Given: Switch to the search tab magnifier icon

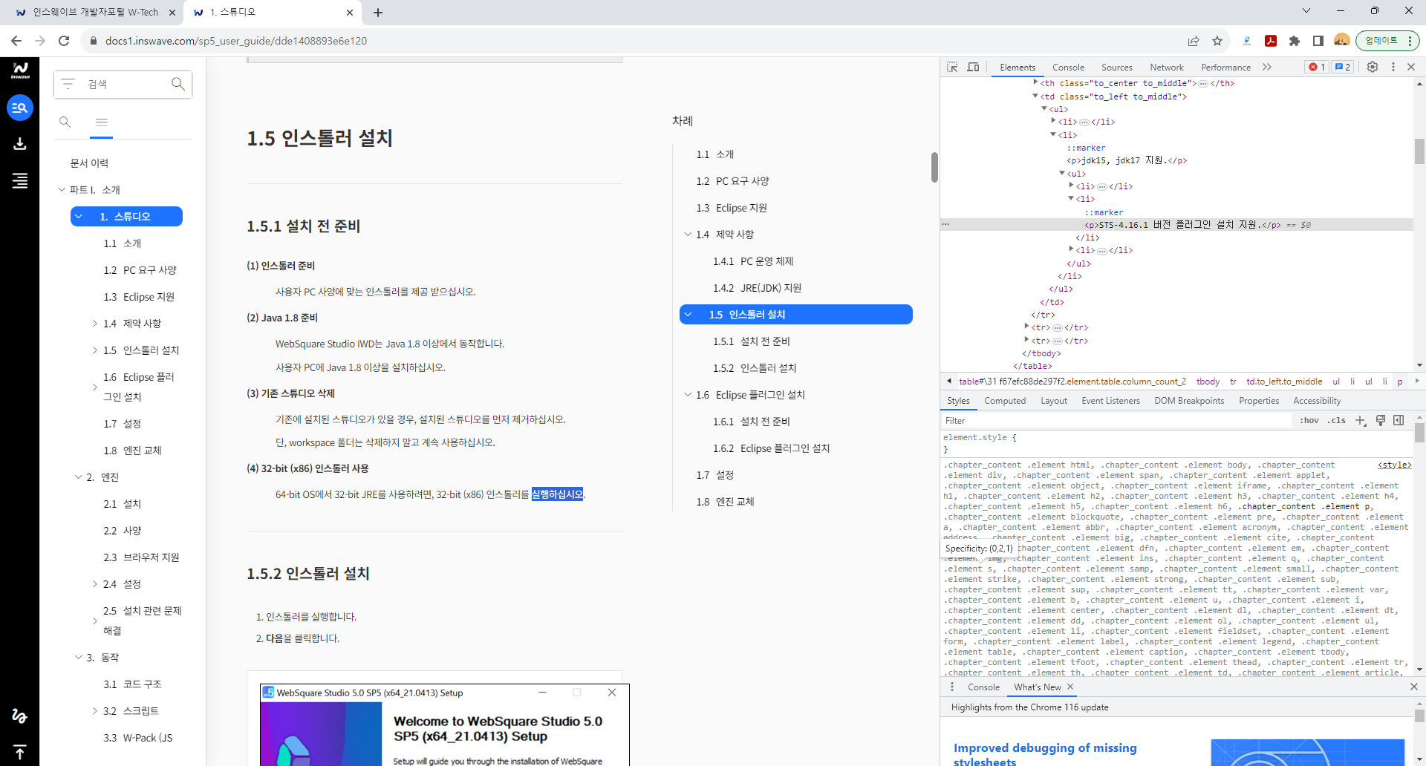Looking at the screenshot, I should [x=65, y=122].
